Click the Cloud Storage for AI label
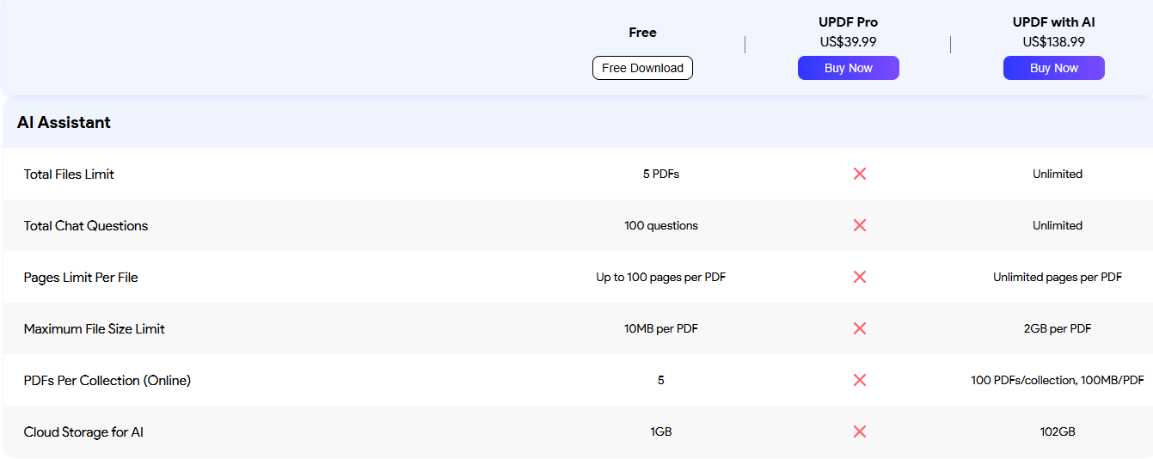The width and height of the screenshot is (1153, 459). [83, 431]
